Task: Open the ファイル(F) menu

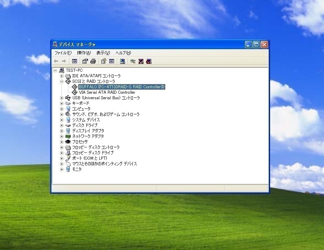Action: pyautogui.click(x=63, y=53)
